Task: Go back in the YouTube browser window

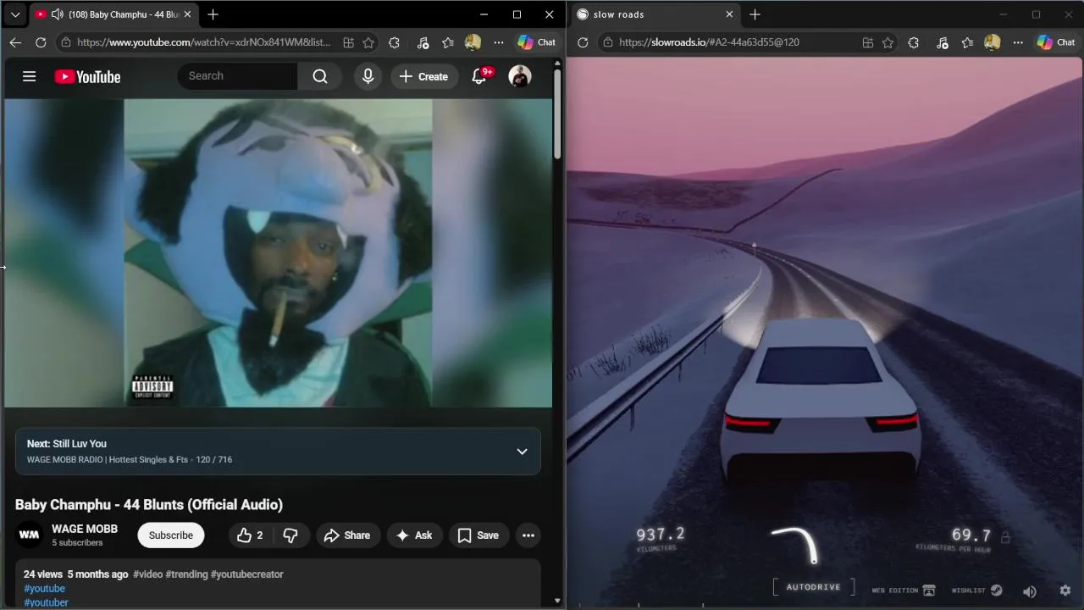Action: (x=15, y=42)
